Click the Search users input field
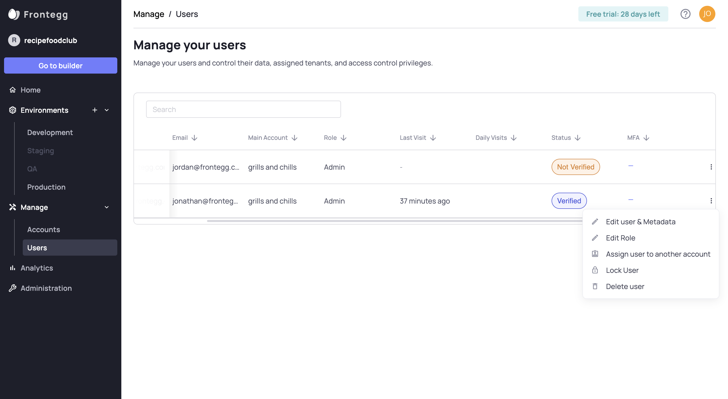Screen dimensions: 728x399 (243, 109)
